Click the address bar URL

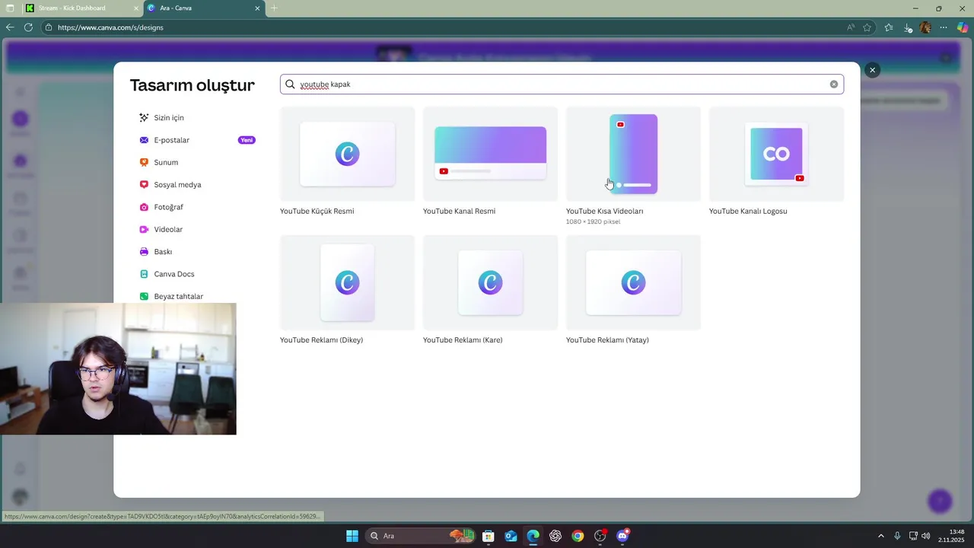110,27
